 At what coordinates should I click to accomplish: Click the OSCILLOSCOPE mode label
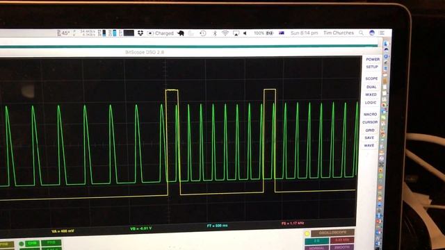(332, 233)
